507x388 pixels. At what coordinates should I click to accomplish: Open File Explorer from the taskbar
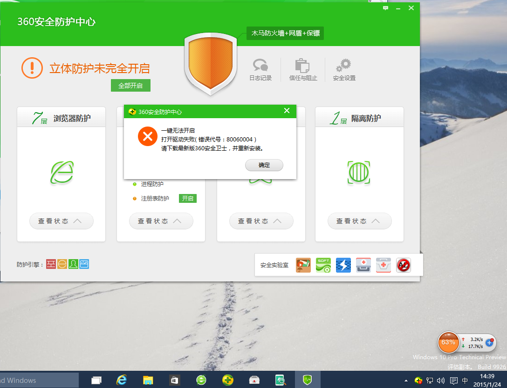[x=148, y=380]
